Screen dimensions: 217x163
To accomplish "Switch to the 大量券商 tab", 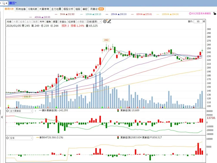I will 44,9.
